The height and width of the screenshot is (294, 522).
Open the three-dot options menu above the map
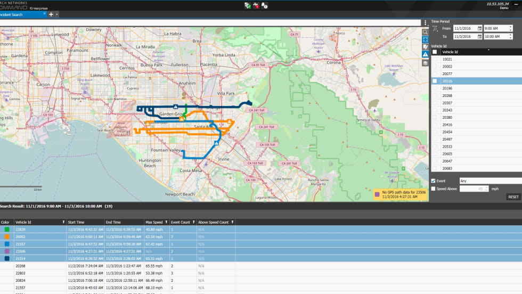(426, 23)
